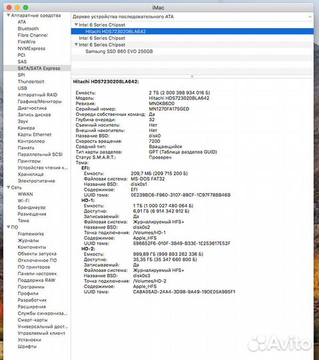319x360 pixels.
Task: Select Hitachi HDS723020BLA642 drive row
Action: click(x=192, y=31)
